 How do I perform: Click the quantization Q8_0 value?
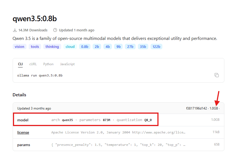pyautogui.click(x=148, y=120)
